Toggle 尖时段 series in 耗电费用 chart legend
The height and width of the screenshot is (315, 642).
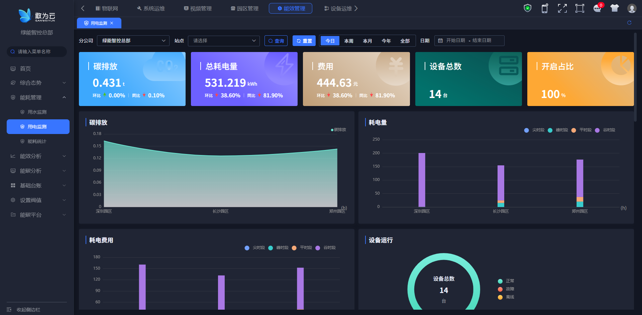[x=255, y=248]
